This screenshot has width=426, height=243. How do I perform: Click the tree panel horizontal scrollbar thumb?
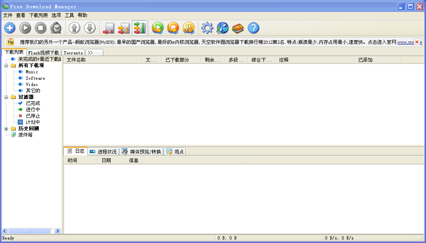tap(29, 231)
